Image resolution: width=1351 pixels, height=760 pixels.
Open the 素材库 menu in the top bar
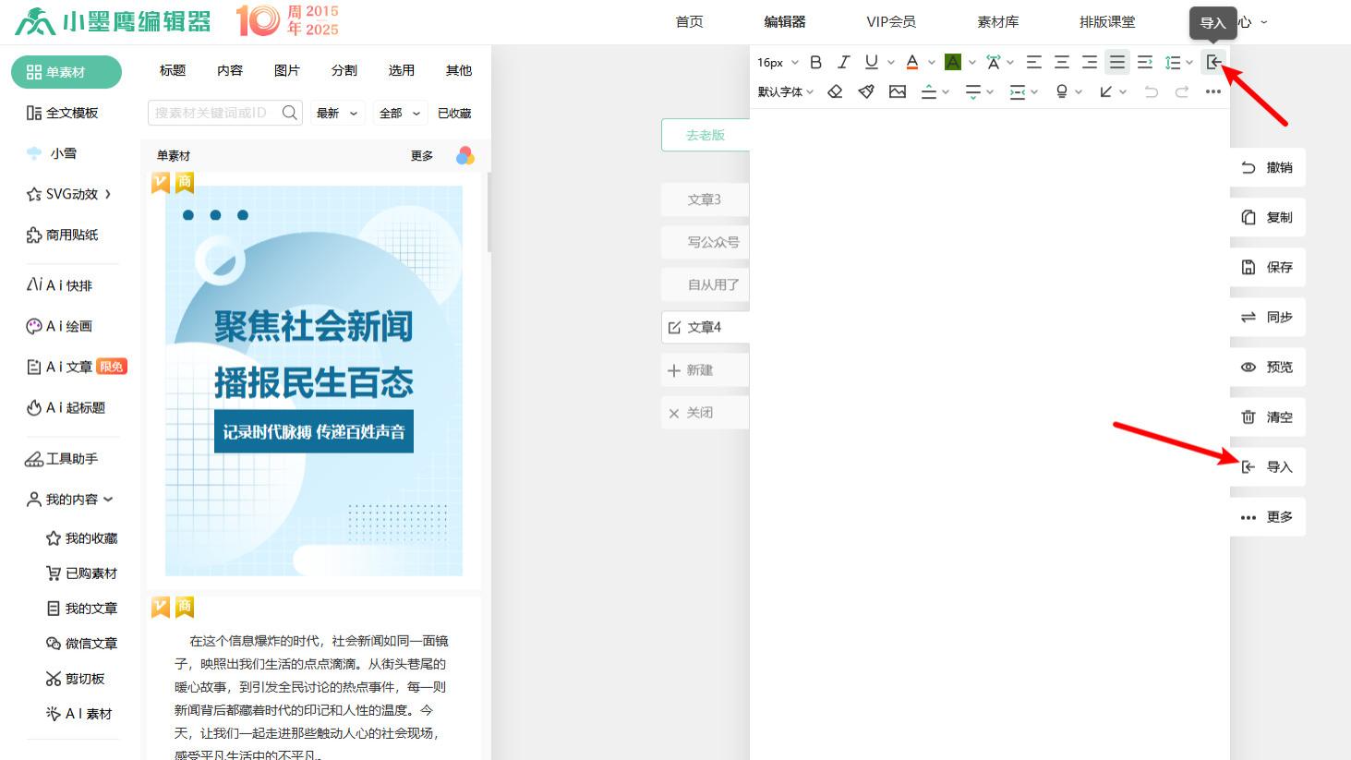tap(997, 21)
